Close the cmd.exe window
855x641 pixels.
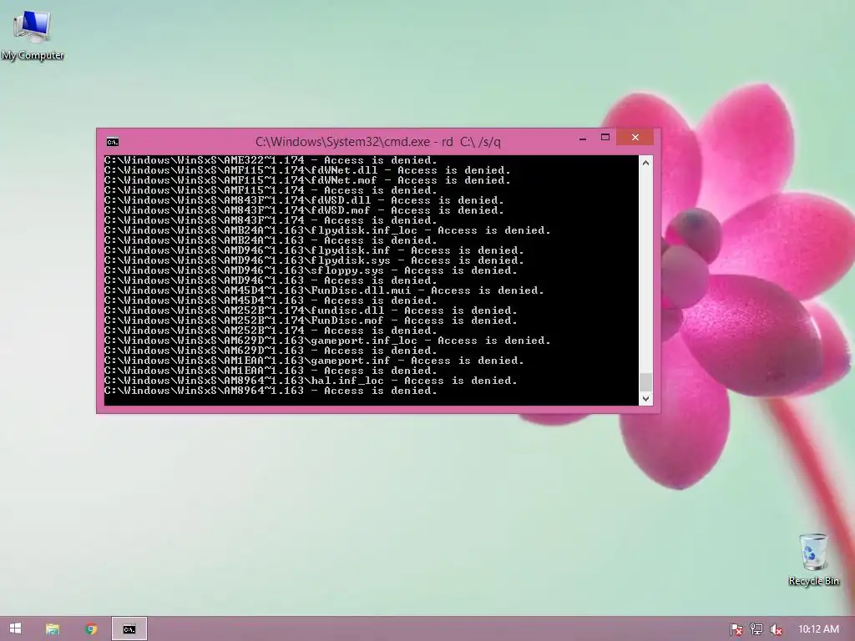click(x=635, y=138)
